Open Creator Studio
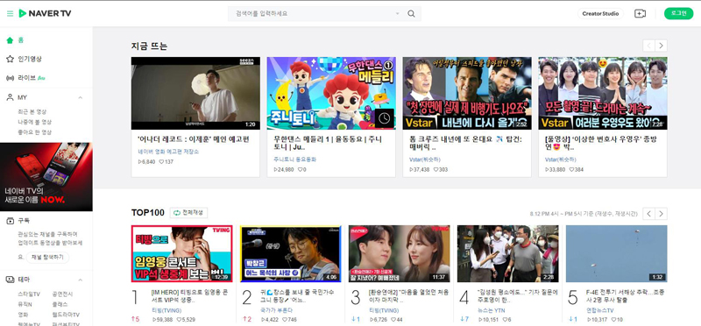Image resolution: width=701 pixels, height=326 pixels. [600, 13]
